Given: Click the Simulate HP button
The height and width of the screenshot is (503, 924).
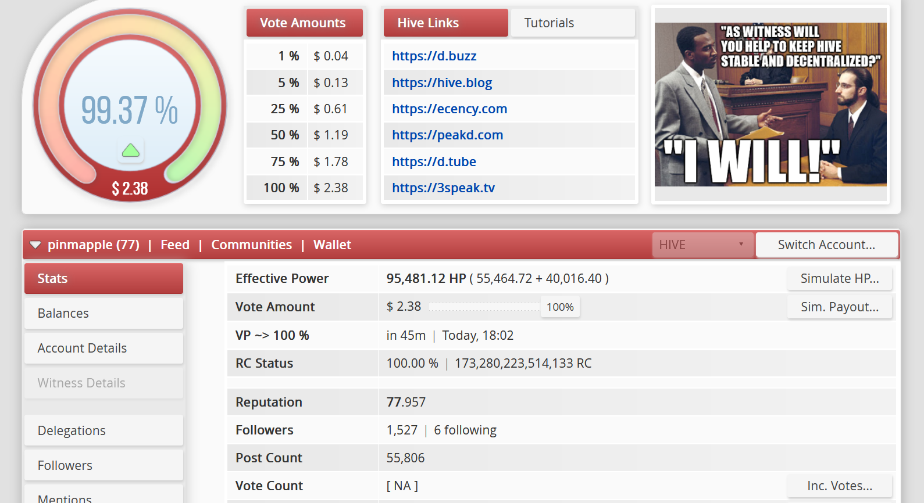Looking at the screenshot, I should [x=840, y=278].
